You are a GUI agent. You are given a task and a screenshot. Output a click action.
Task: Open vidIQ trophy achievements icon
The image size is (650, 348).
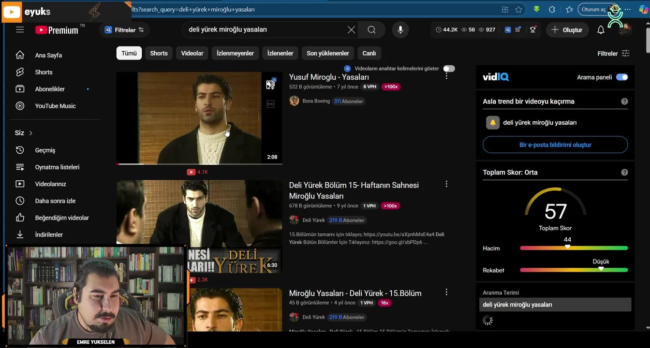click(x=533, y=30)
